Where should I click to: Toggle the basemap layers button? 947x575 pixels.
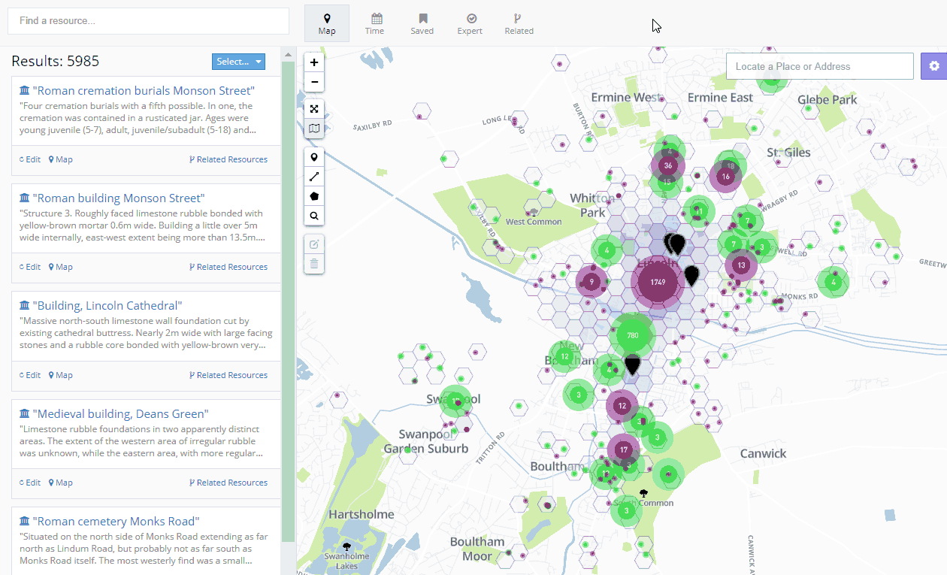click(x=314, y=129)
